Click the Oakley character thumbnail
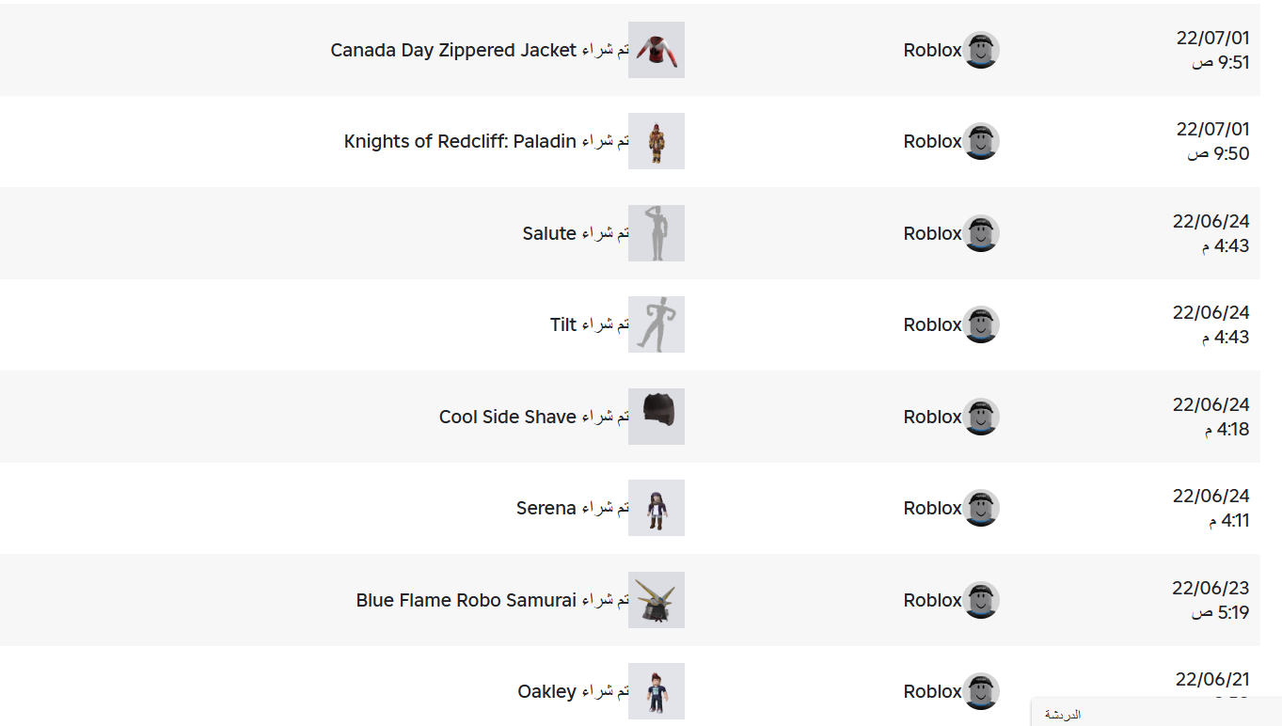 click(656, 691)
